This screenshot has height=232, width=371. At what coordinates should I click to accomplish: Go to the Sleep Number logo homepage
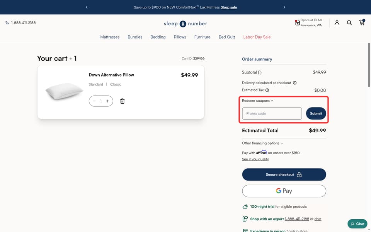coord(185,24)
